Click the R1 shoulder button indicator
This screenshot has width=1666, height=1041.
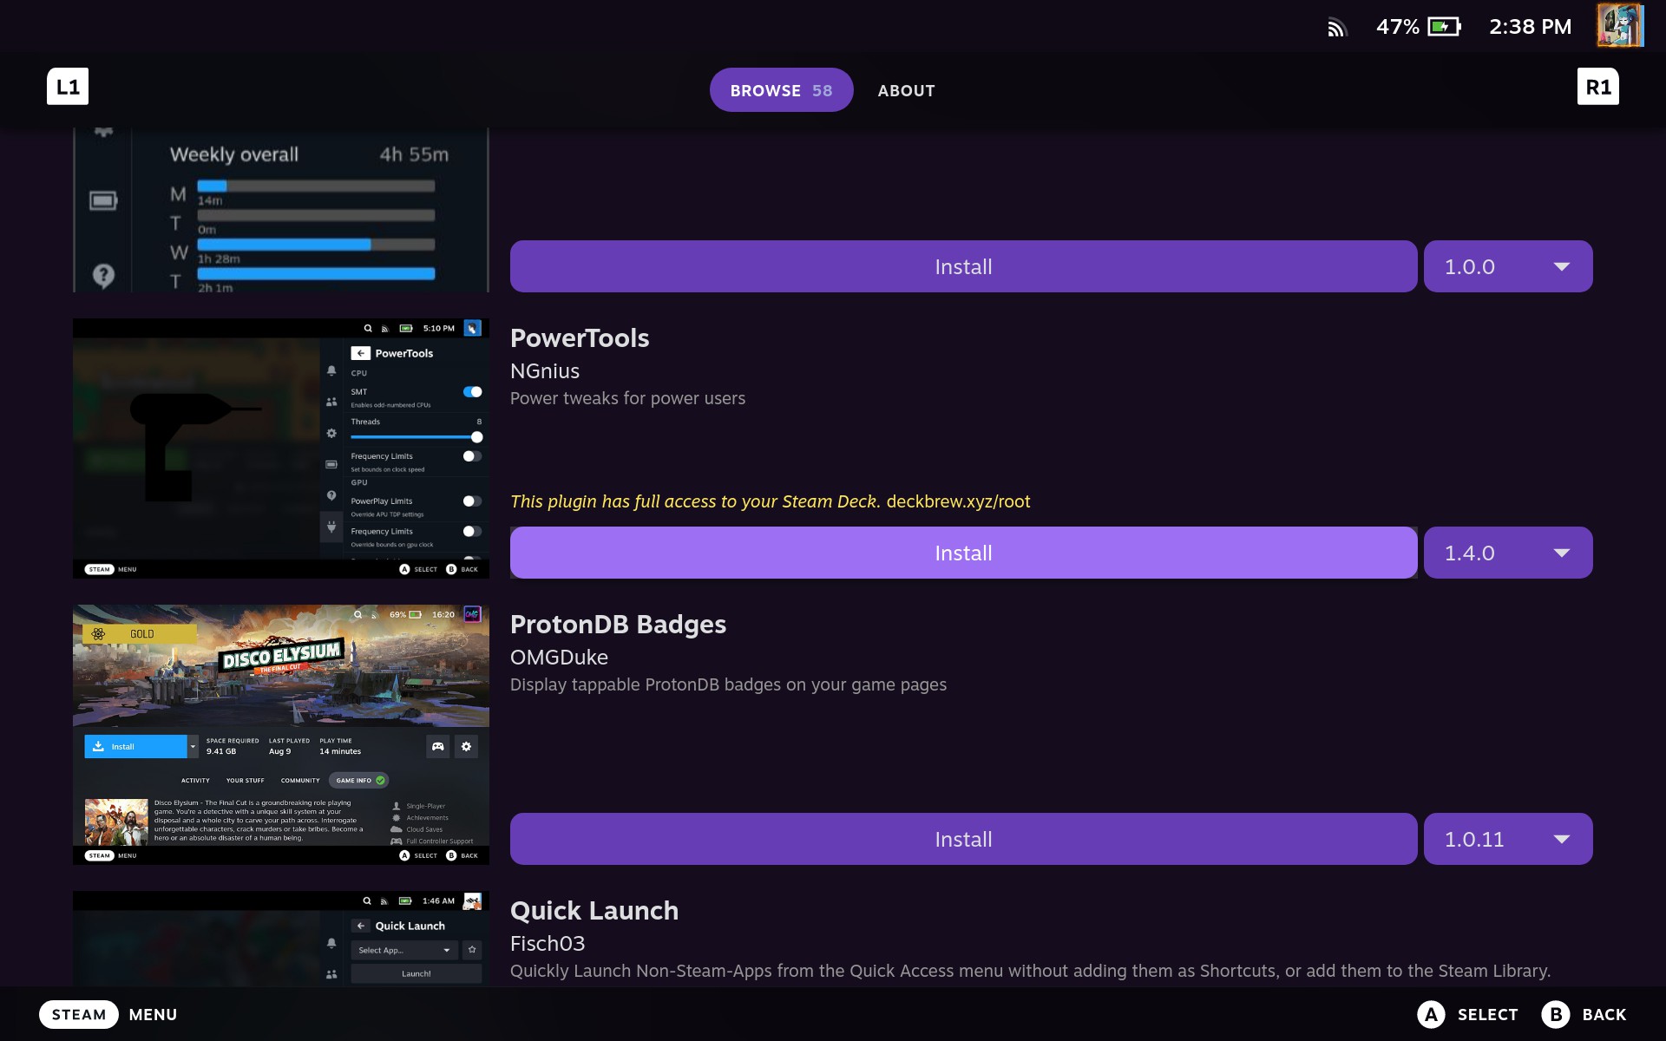pyautogui.click(x=1597, y=87)
